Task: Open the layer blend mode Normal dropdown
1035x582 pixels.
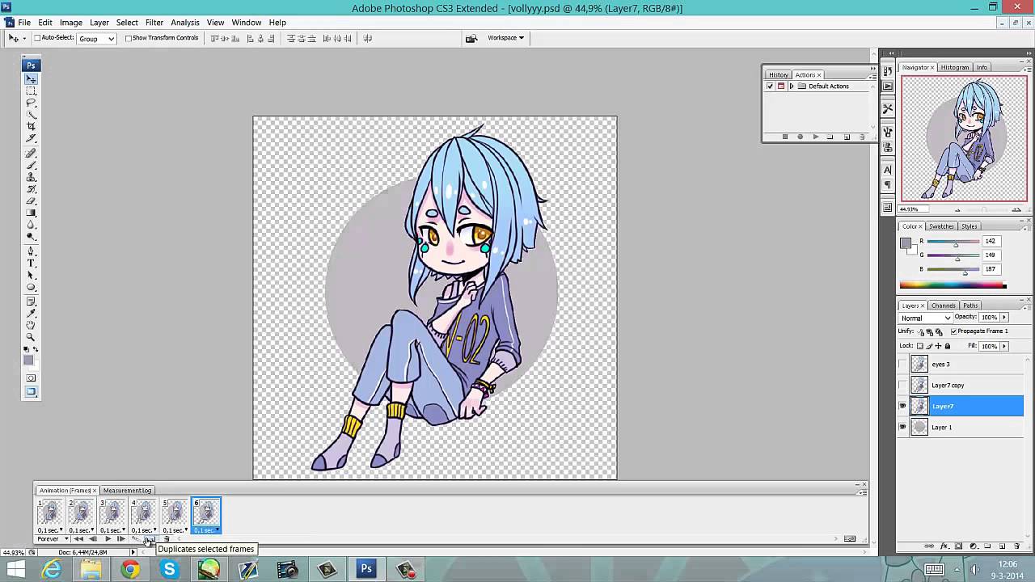Action: click(x=926, y=318)
